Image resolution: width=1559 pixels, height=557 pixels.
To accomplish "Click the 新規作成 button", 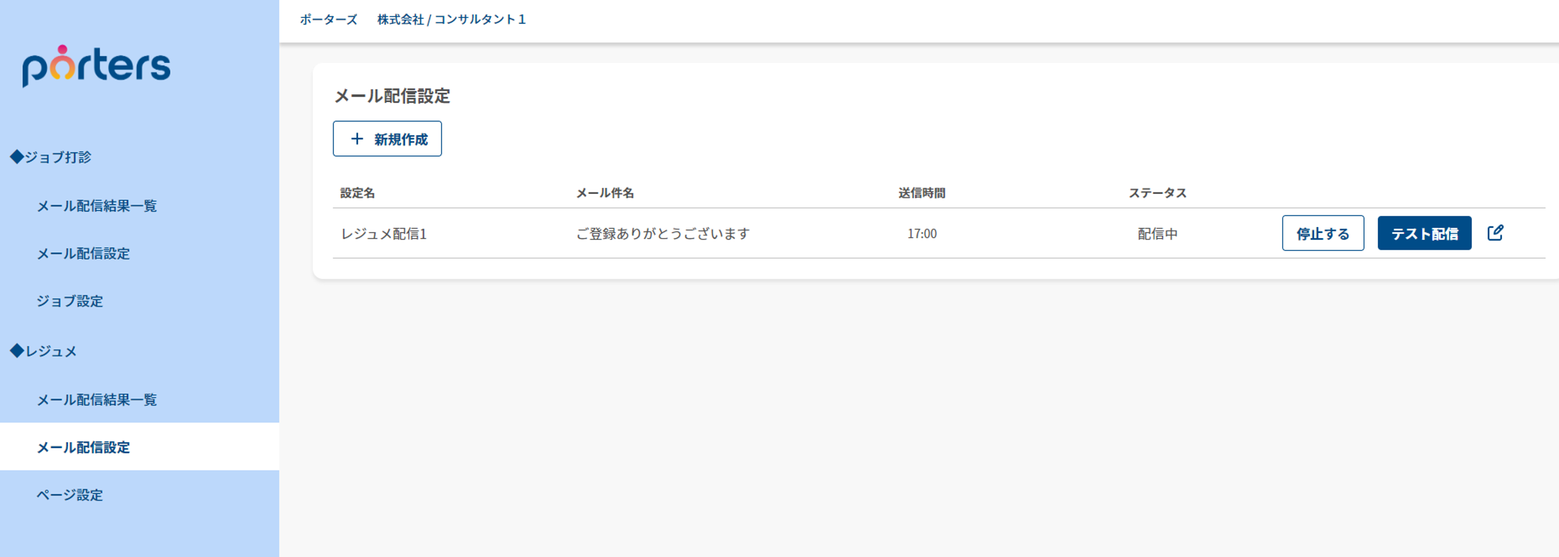I will click(x=387, y=139).
